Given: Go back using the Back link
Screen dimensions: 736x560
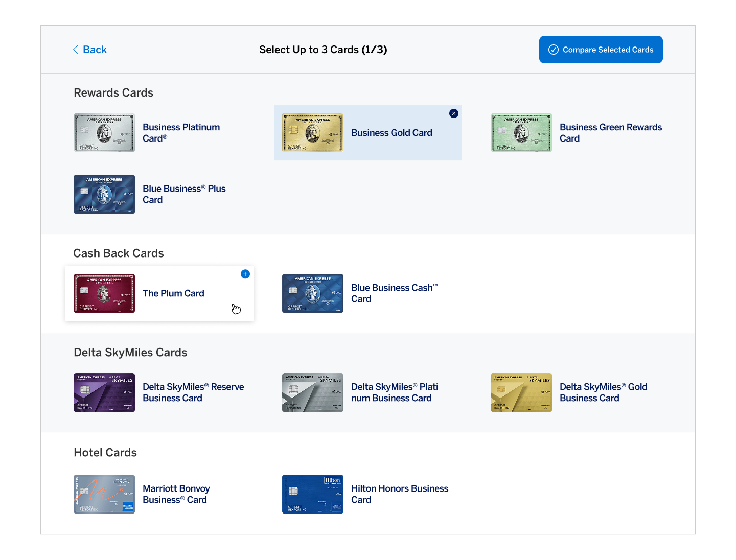Looking at the screenshot, I should point(89,50).
